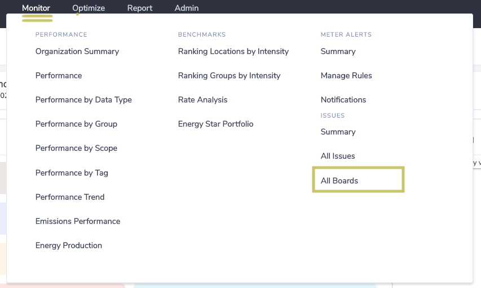This screenshot has width=481, height=288.
Task: Open the Report menu
Action: (140, 8)
